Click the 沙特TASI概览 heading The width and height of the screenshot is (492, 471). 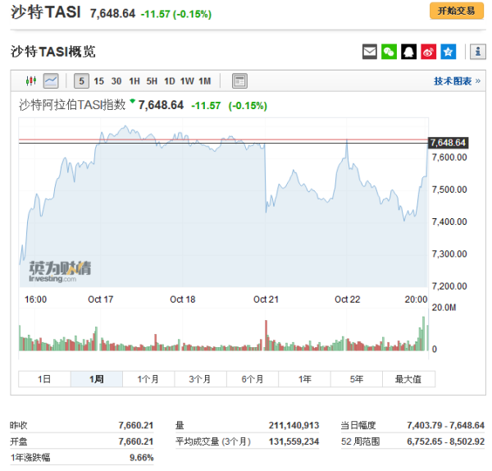(x=52, y=52)
